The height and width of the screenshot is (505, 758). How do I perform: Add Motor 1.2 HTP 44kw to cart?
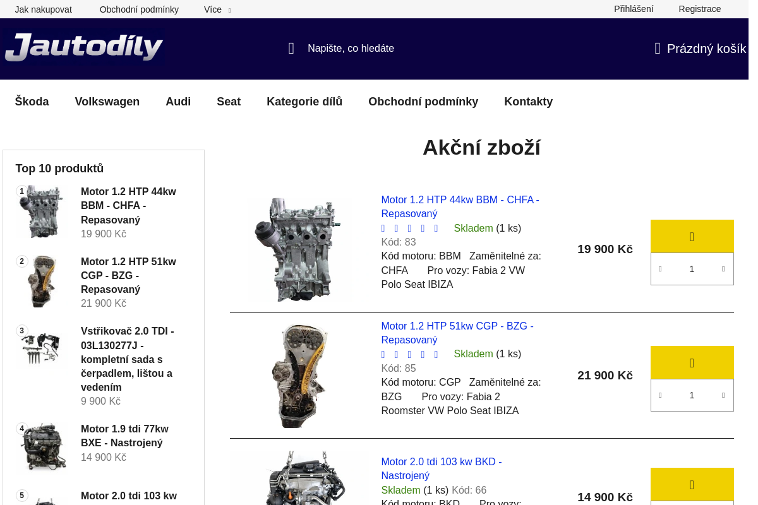coord(692,237)
